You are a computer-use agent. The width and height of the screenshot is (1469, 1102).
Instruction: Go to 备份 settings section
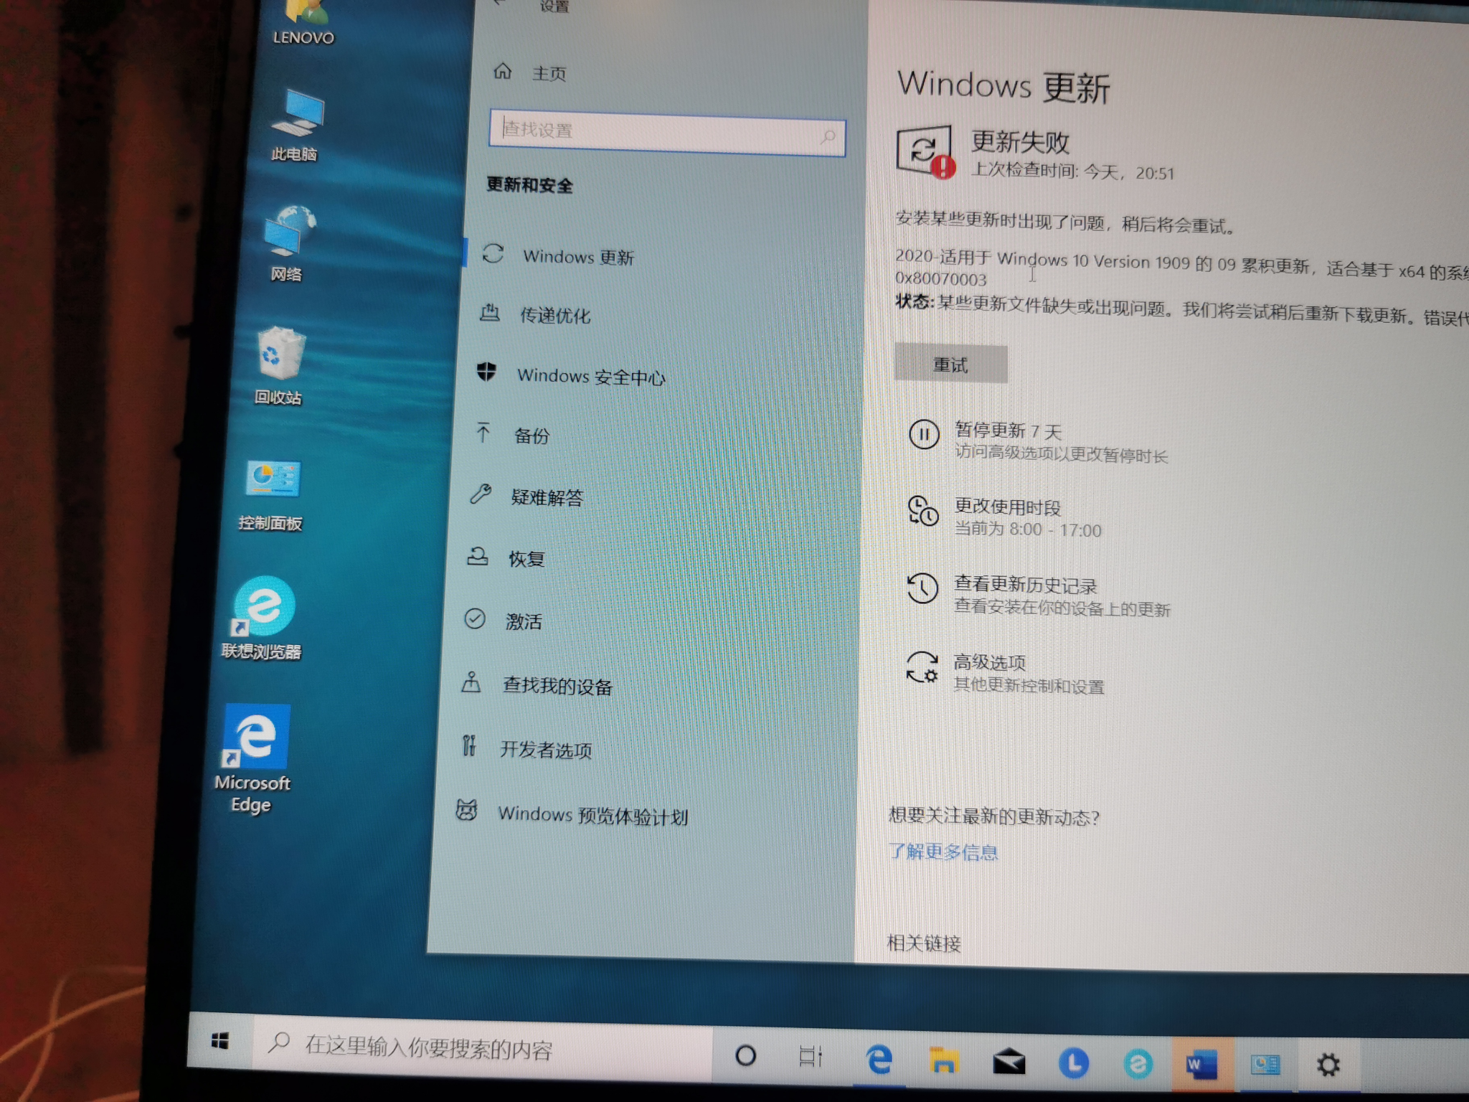532,435
